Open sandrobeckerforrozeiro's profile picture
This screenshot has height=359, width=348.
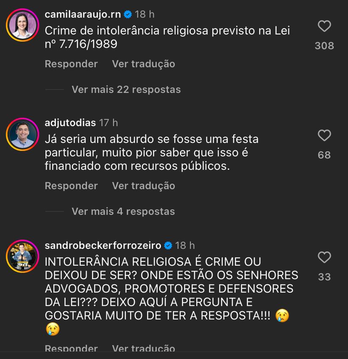click(x=22, y=256)
